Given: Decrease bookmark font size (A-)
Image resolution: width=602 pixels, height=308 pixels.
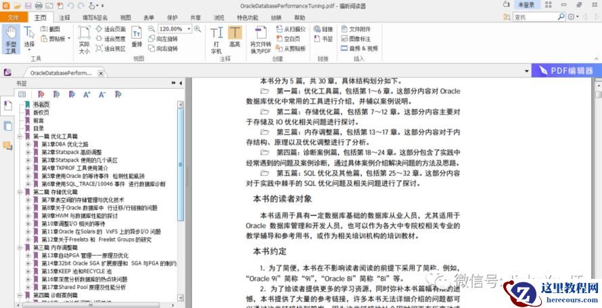Looking at the screenshot, I should (x=102, y=94).
